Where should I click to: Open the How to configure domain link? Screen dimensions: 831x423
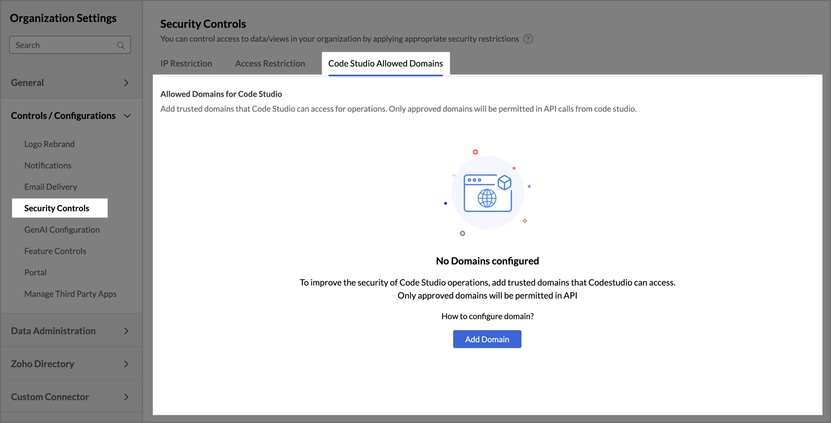[487, 316]
